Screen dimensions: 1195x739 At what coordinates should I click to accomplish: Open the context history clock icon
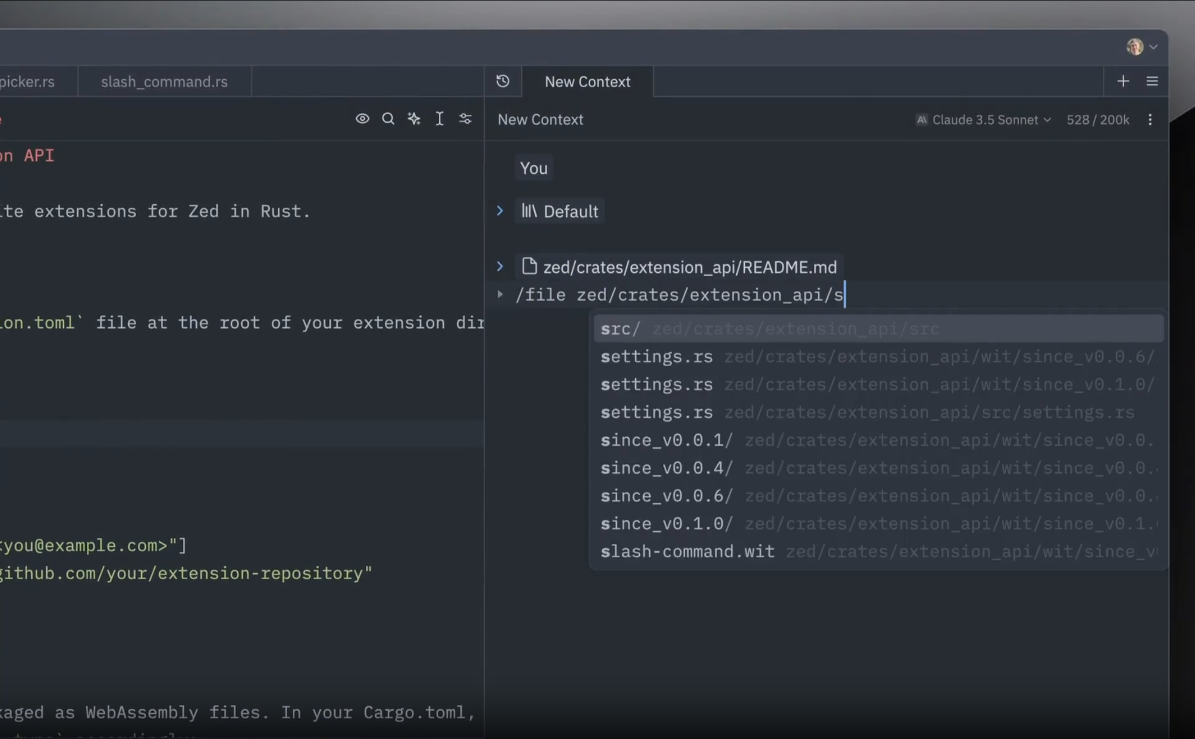click(502, 81)
